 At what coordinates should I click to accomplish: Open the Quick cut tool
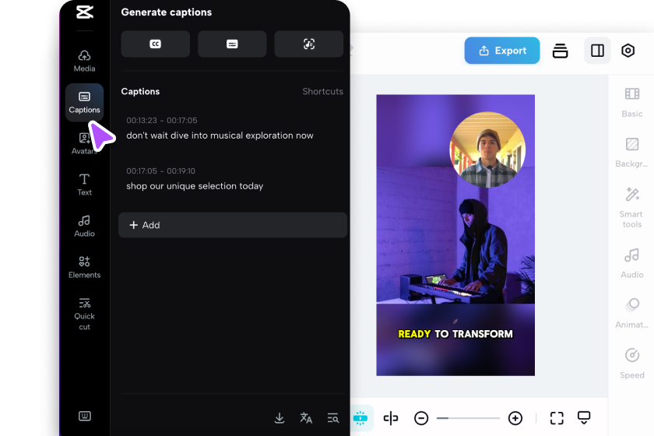pos(84,315)
